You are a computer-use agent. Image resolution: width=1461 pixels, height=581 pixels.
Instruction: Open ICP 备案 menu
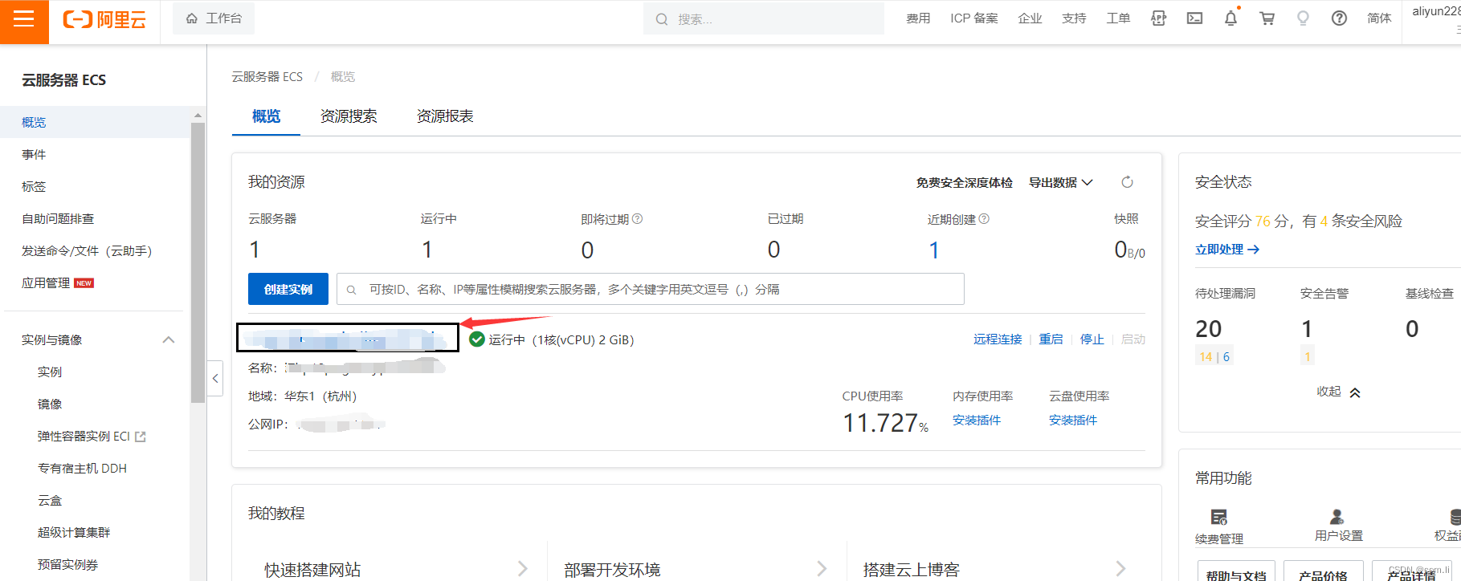(x=974, y=18)
